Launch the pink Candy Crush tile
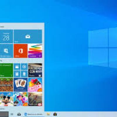This screenshot has width=117, height=117. pyautogui.click(x=35, y=85)
